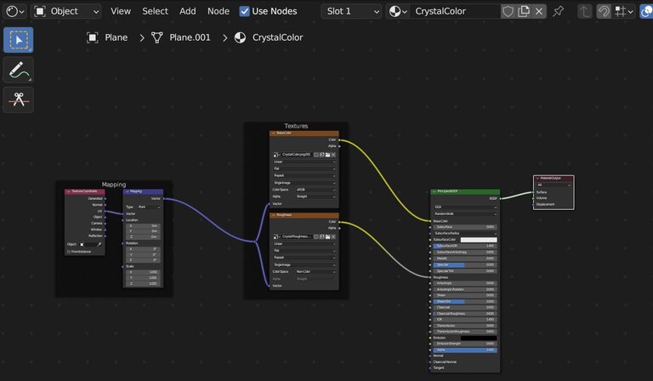Image resolution: width=653 pixels, height=381 pixels.
Task: Open the Mapping node Type dropdown
Action: 149,207
